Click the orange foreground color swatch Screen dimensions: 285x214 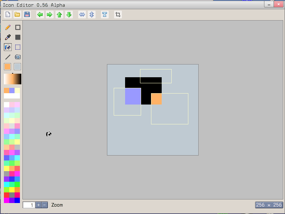7,67
